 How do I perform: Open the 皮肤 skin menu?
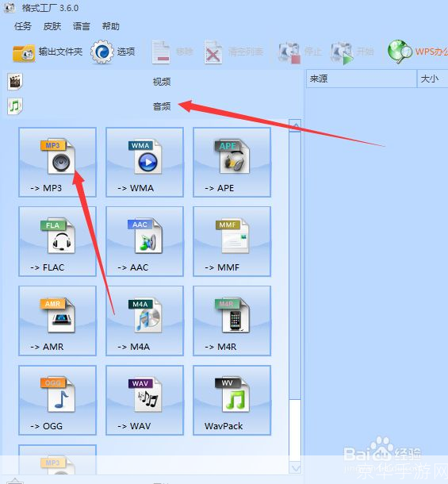click(52, 26)
